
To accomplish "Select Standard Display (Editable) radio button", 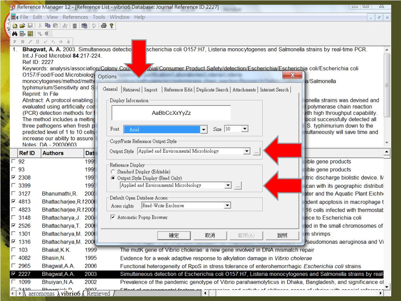I will [113, 172].
